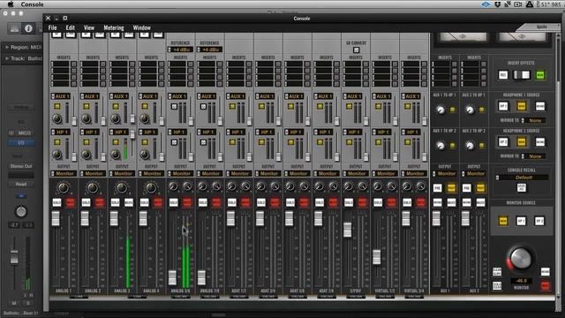Select MIX as Headphone 2 source
This screenshot has width=565, height=318.
pyautogui.click(x=522, y=141)
